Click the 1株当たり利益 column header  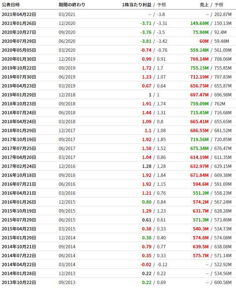137,5
